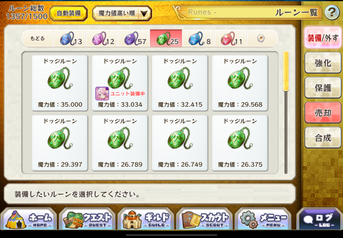Image resolution: width=343 pixels, height=238 pixels.
Task: Click the yellow rune list scrollbar
Action: point(286,72)
